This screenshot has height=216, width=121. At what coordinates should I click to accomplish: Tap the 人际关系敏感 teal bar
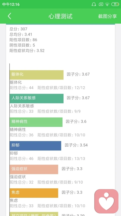[37, 99]
